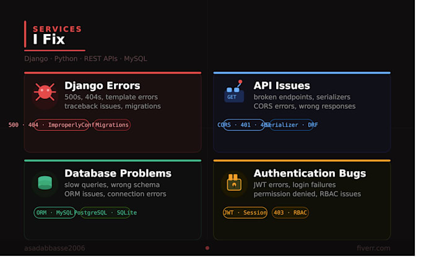Click the text 'traceback issues, migrations'

point(114,108)
